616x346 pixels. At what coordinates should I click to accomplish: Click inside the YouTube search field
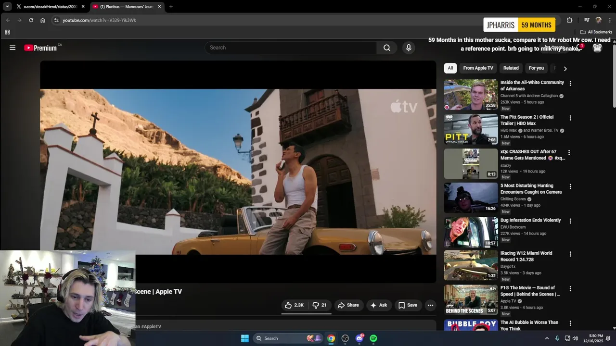[x=291, y=48]
